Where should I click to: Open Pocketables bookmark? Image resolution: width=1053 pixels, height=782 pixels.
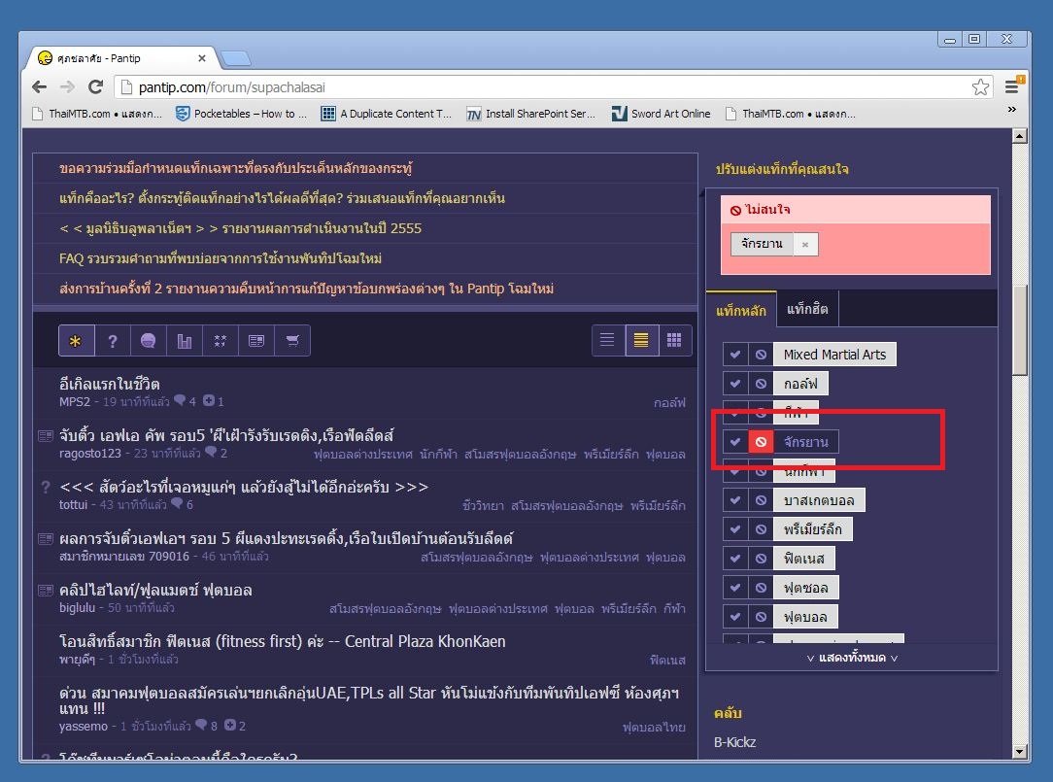(x=242, y=114)
